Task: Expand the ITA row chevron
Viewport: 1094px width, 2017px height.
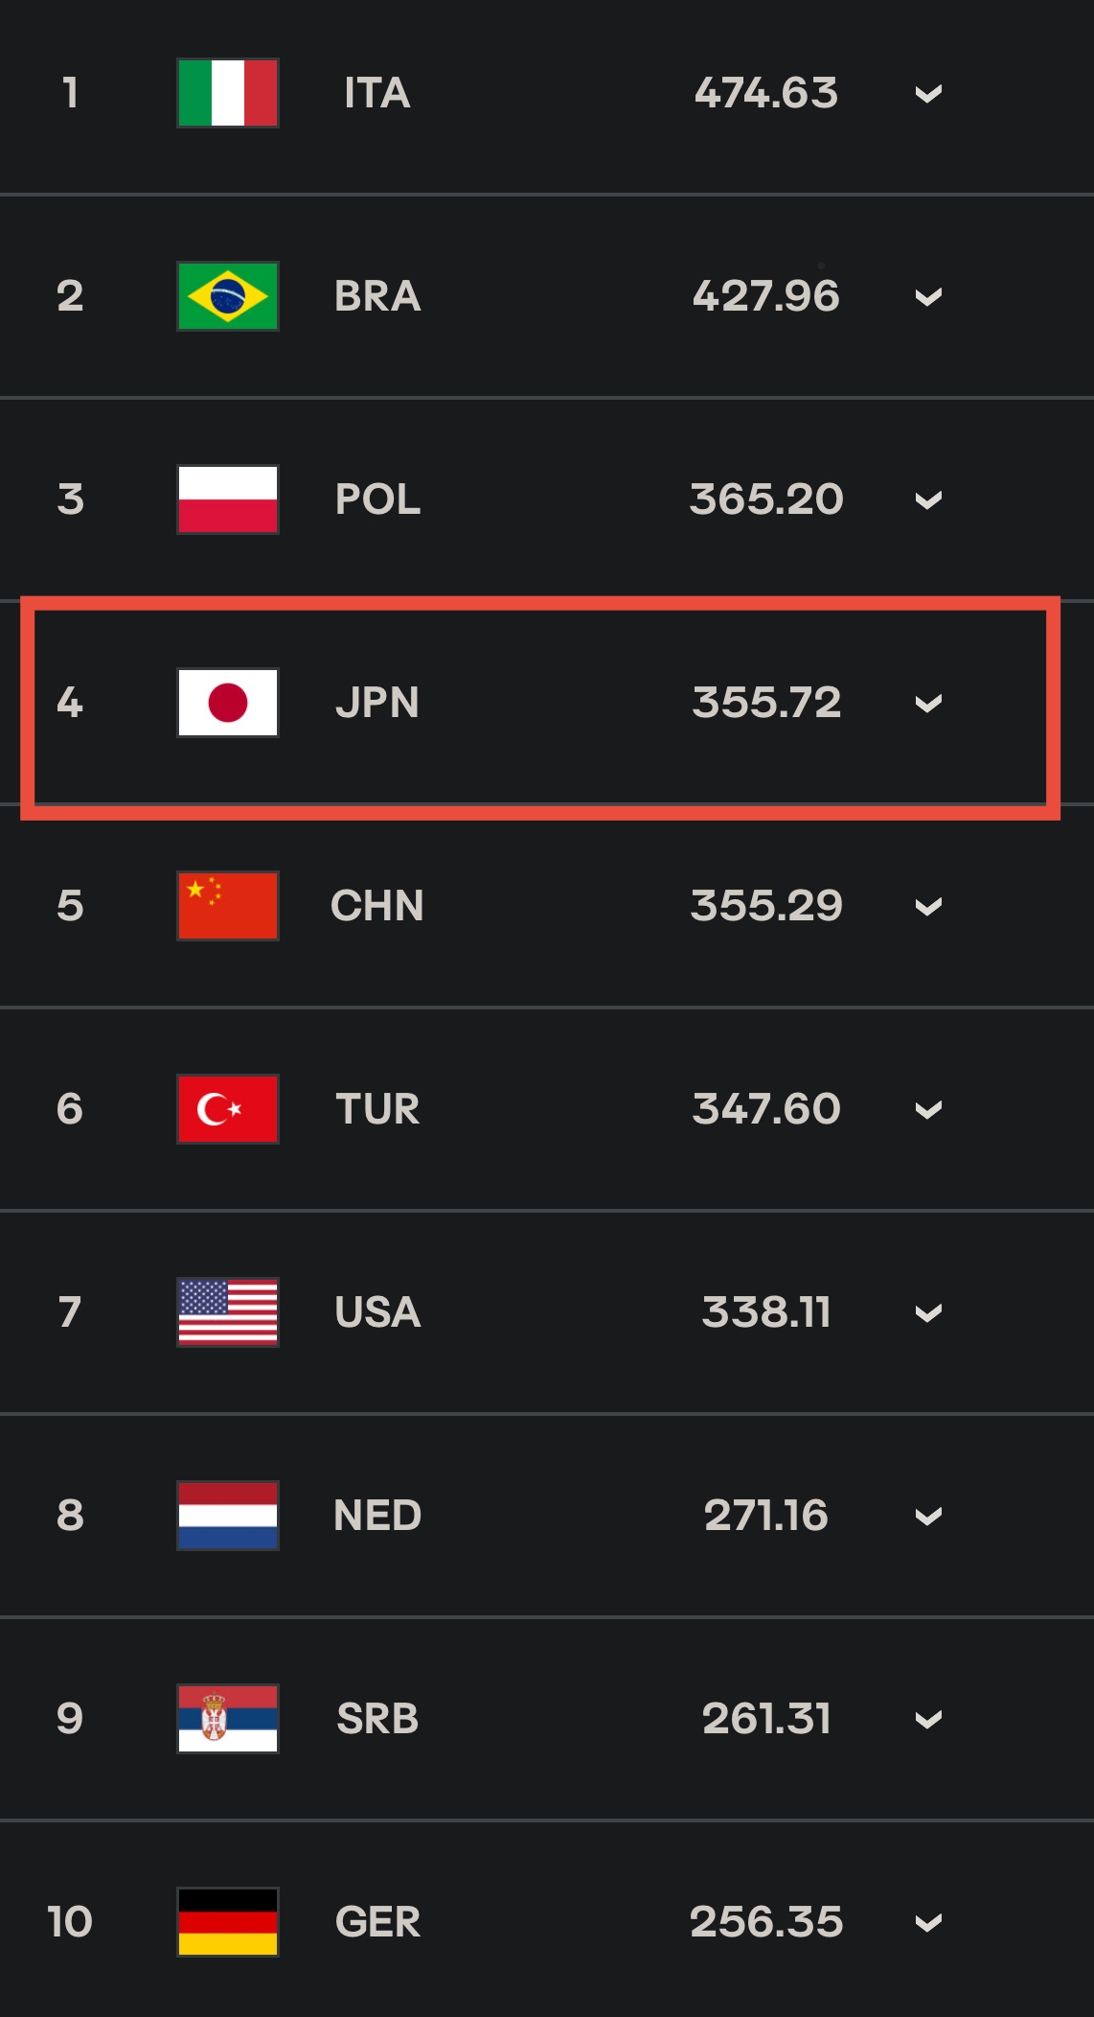Action: coord(928,94)
